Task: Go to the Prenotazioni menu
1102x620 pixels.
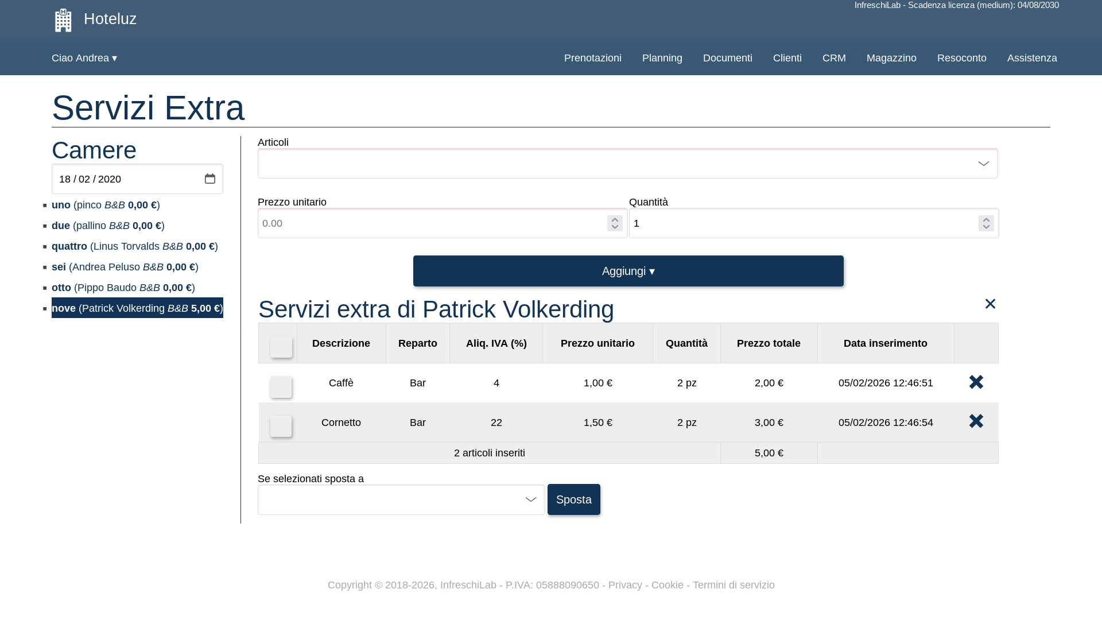Action: pos(592,58)
